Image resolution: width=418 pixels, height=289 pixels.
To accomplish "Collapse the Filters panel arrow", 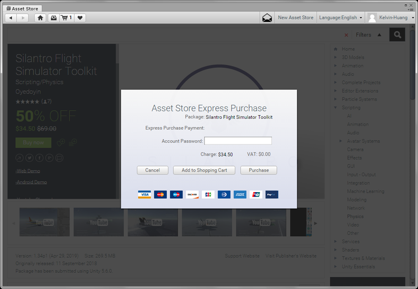I will (380, 35).
